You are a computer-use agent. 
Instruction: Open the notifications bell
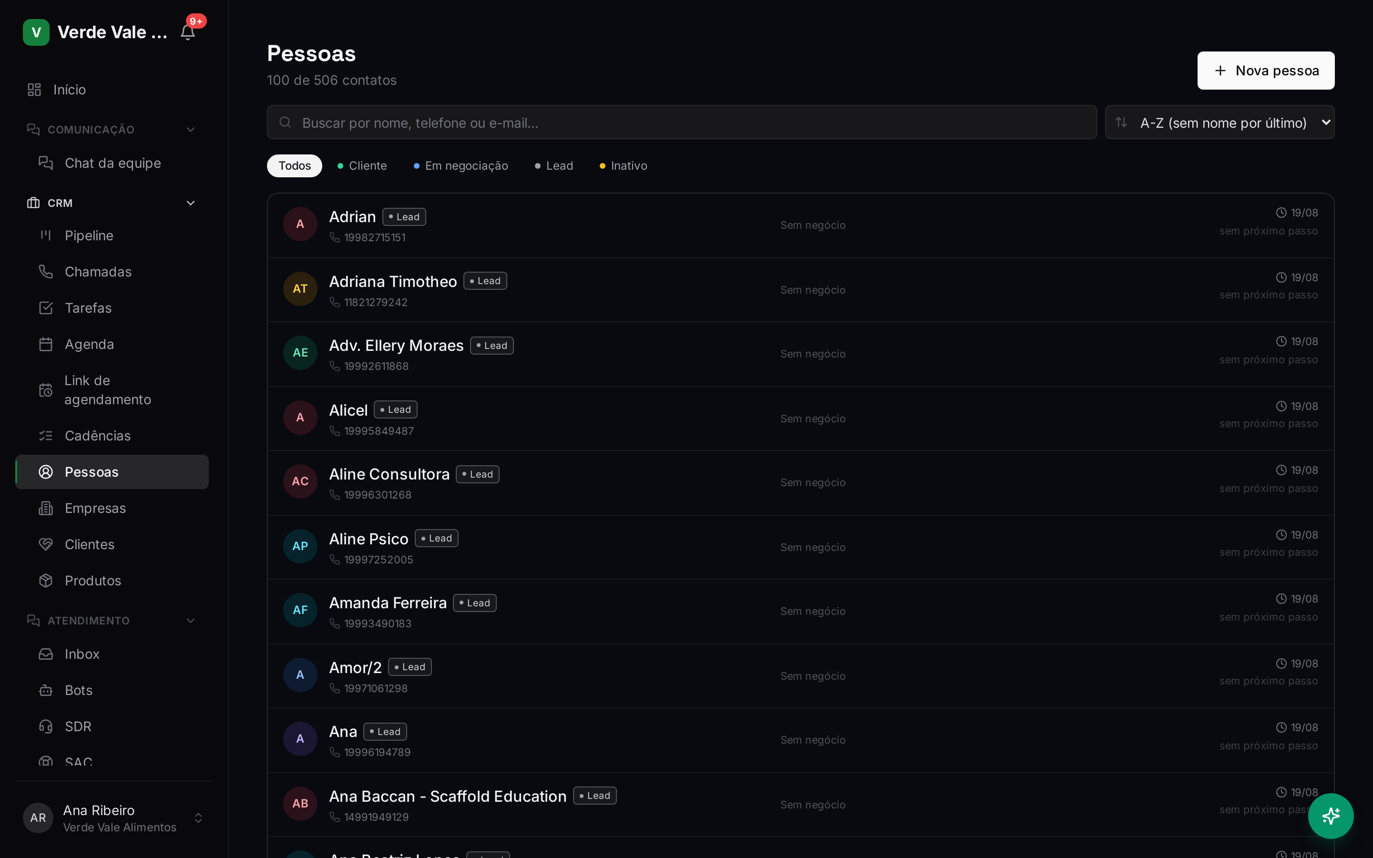coord(188,32)
